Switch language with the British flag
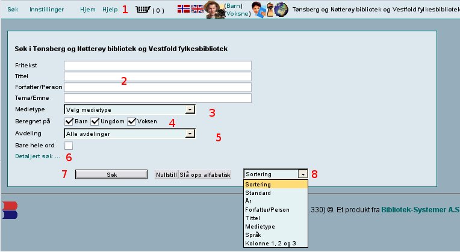Image resolution: width=460 pixels, height=252 pixels. pyautogui.click(x=197, y=9)
